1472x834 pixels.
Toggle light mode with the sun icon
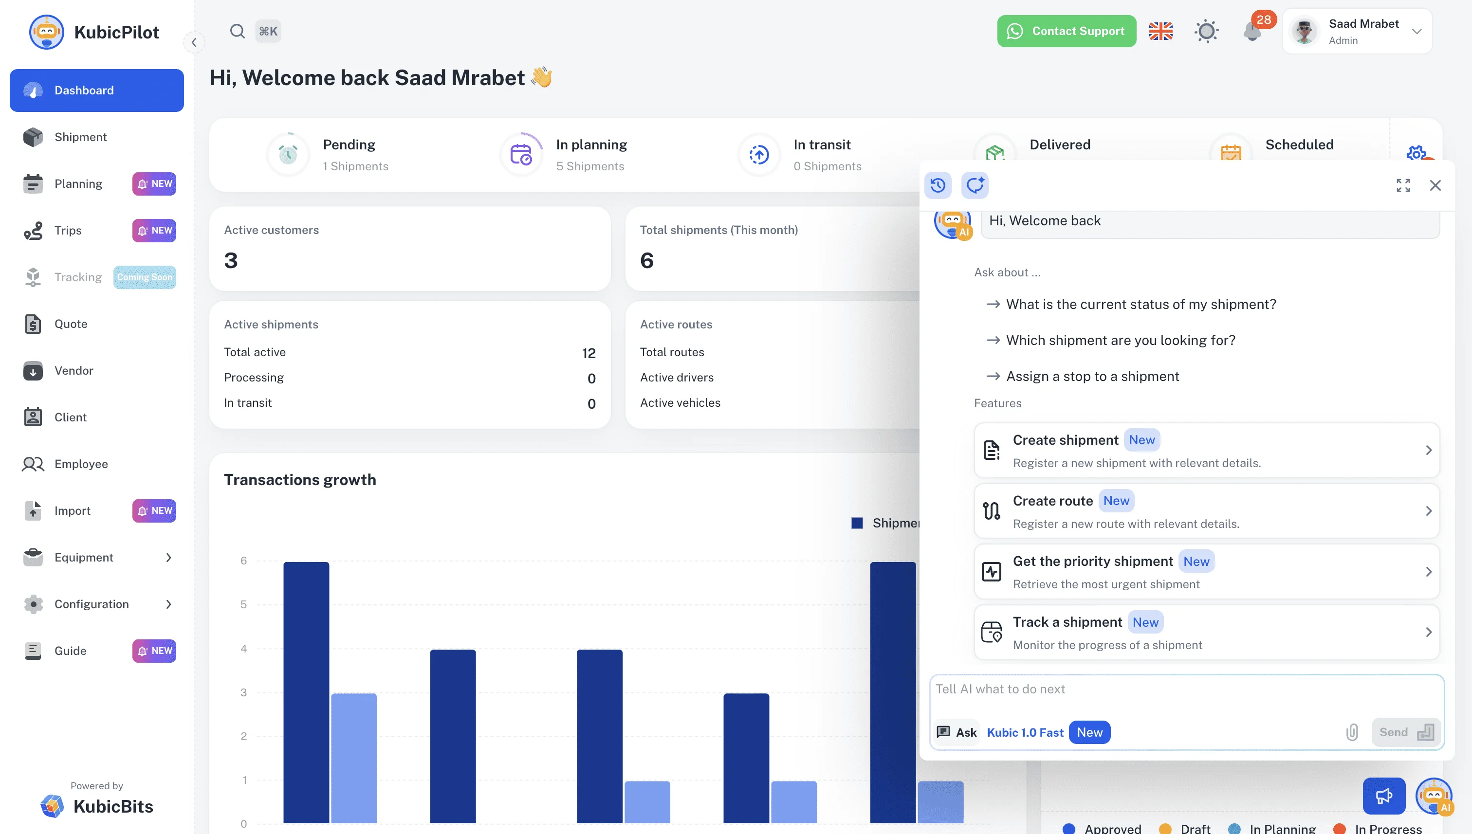(1206, 31)
